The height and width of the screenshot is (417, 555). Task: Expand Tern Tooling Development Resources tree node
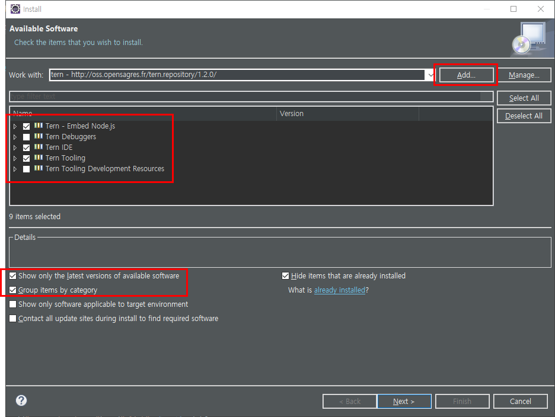15,169
